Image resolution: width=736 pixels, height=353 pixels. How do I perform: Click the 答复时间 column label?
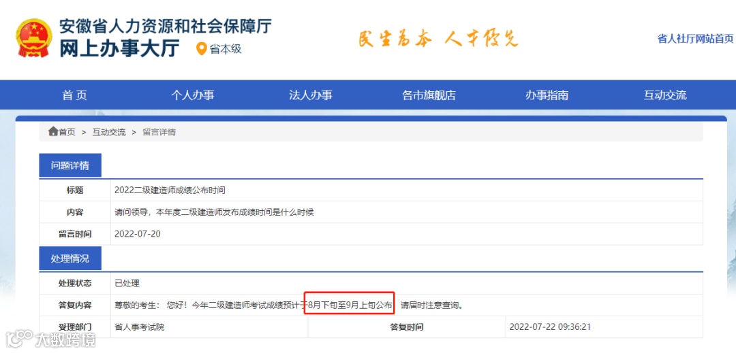click(406, 326)
